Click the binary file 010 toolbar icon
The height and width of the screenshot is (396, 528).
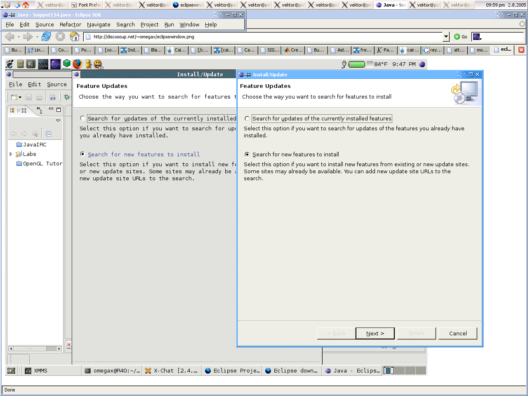point(53,97)
